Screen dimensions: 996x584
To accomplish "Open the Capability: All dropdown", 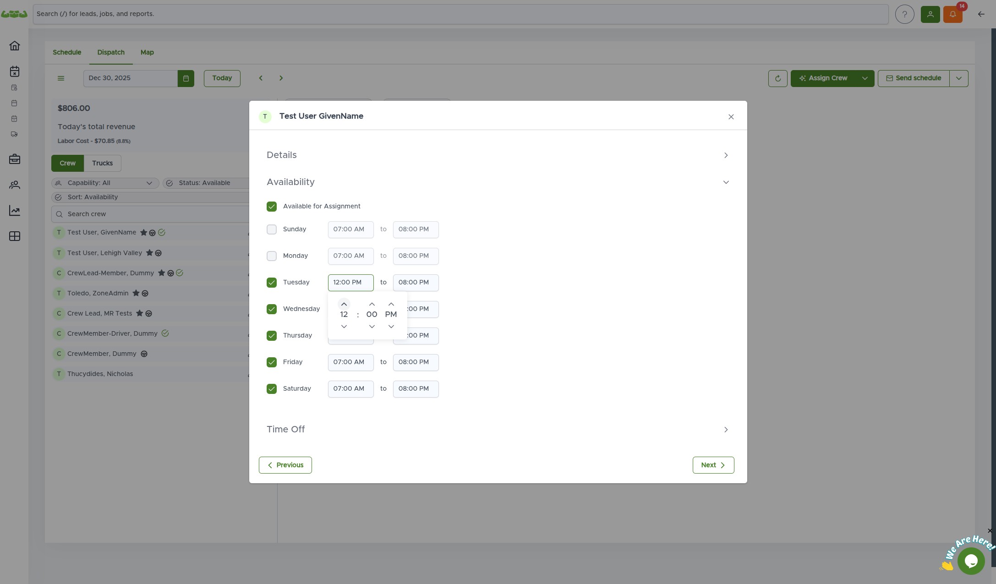I will point(105,183).
